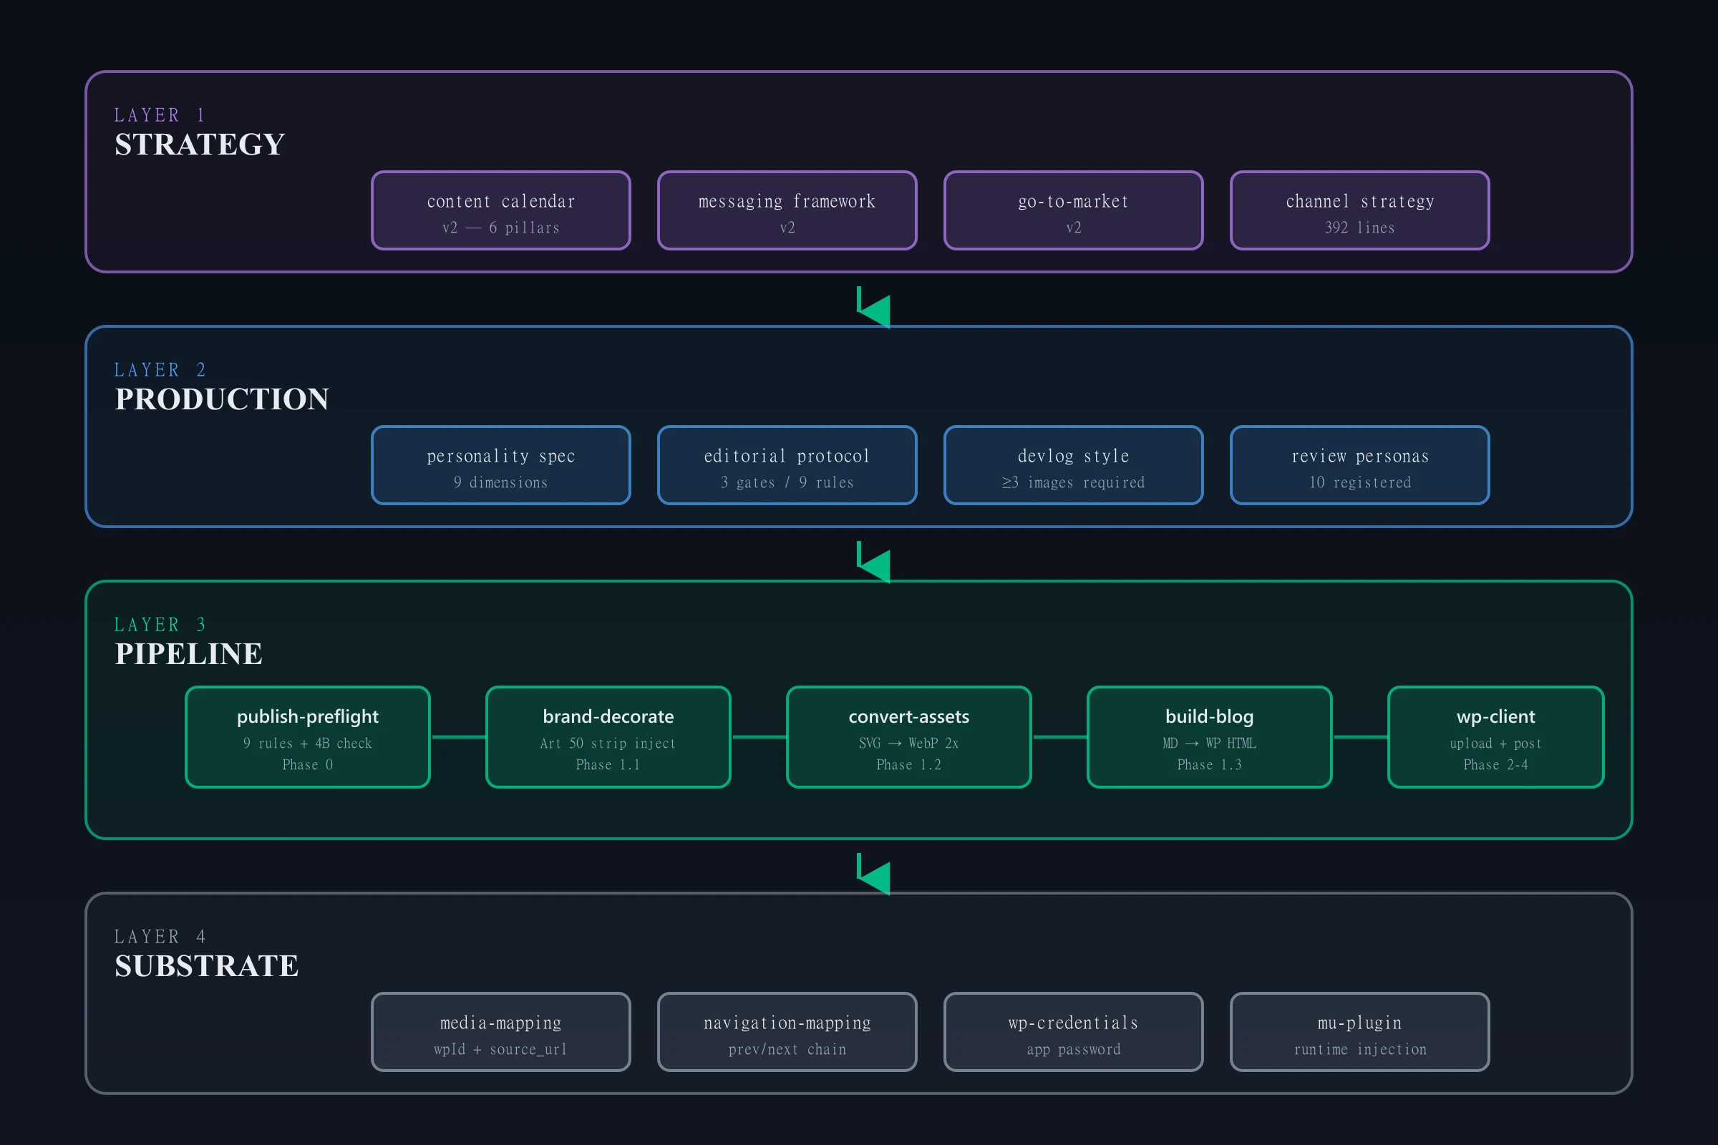The width and height of the screenshot is (1718, 1145).
Task: Click the '≥3 images required' text
Action: pyautogui.click(x=1074, y=482)
